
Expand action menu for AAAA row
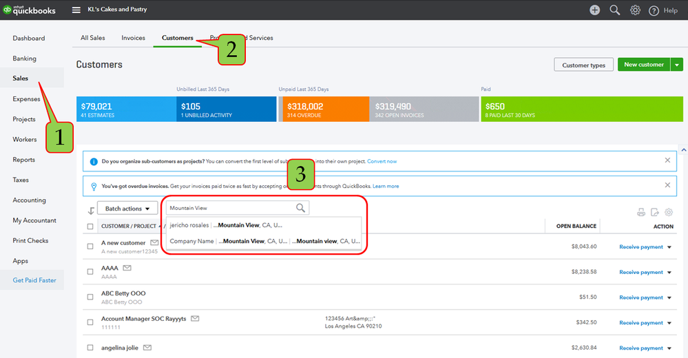click(x=669, y=273)
